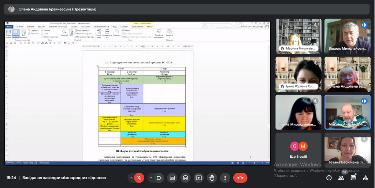The width and height of the screenshot is (375, 188).
Task: Open the emoji reactions panel
Action: (185, 178)
